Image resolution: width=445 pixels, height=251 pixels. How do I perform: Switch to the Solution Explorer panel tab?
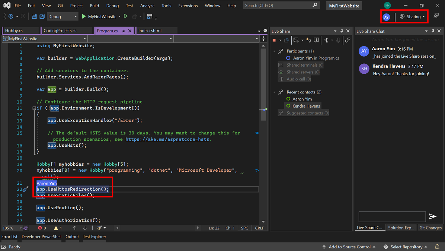pos(401,228)
